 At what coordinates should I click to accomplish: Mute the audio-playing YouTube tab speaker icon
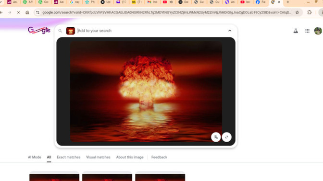[171, 2]
